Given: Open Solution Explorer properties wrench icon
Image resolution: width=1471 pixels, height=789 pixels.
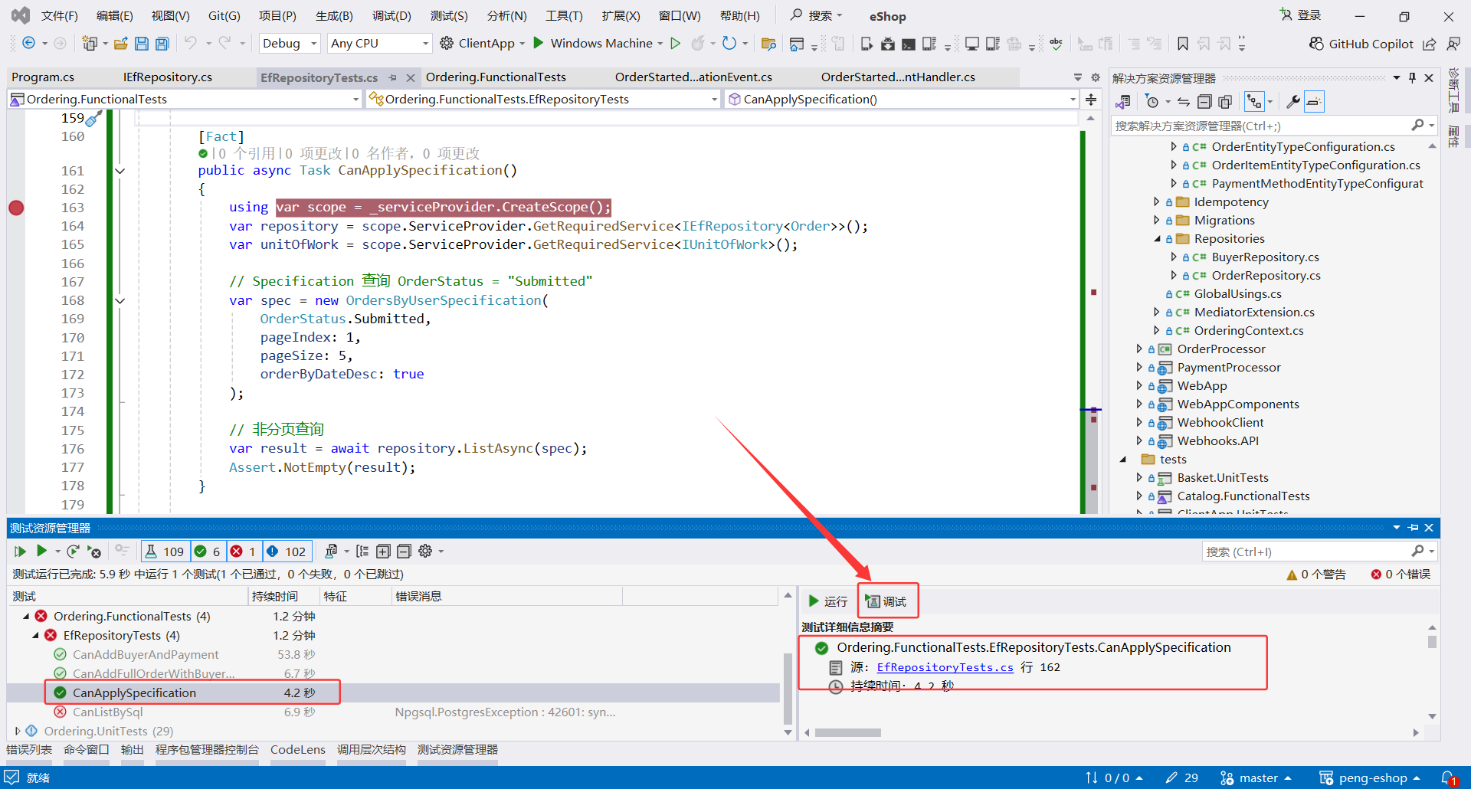Looking at the screenshot, I should (x=1292, y=102).
